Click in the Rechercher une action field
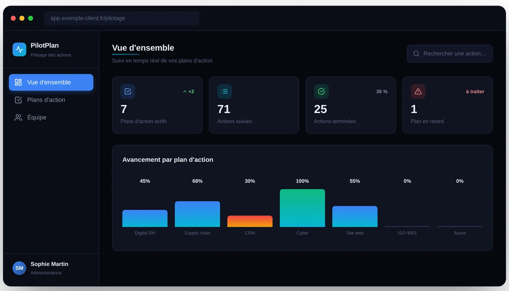509x291 pixels. coord(449,53)
